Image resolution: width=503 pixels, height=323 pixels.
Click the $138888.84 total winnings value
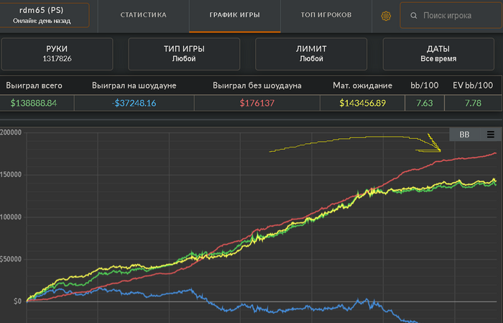click(34, 103)
